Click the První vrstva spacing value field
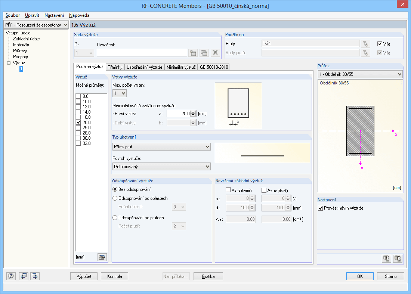 pyautogui.click(x=179, y=114)
